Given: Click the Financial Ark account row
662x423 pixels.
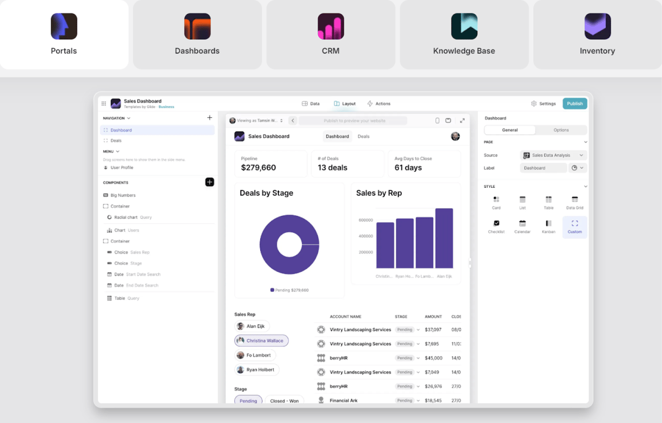Looking at the screenshot, I should click(x=389, y=400).
